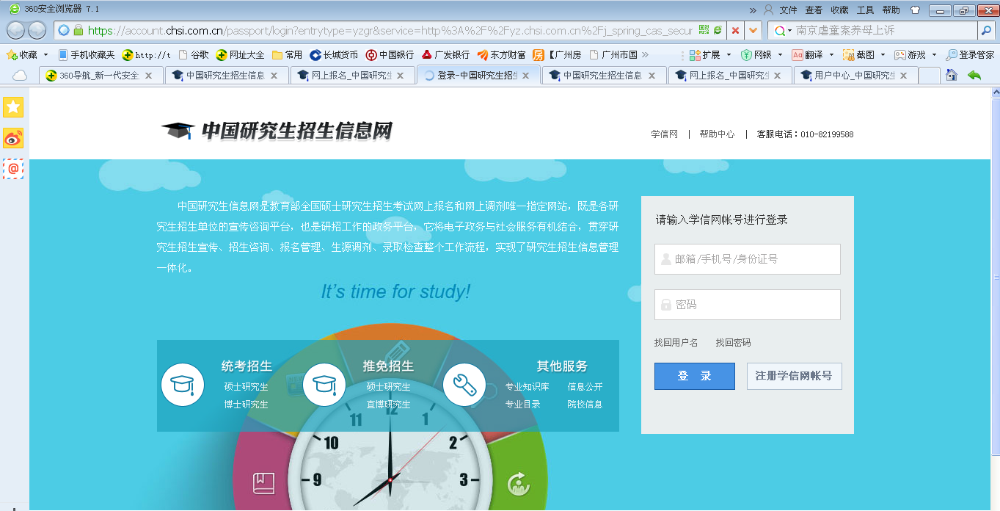
Task: Open the 信息公开 link
Action: tap(585, 387)
